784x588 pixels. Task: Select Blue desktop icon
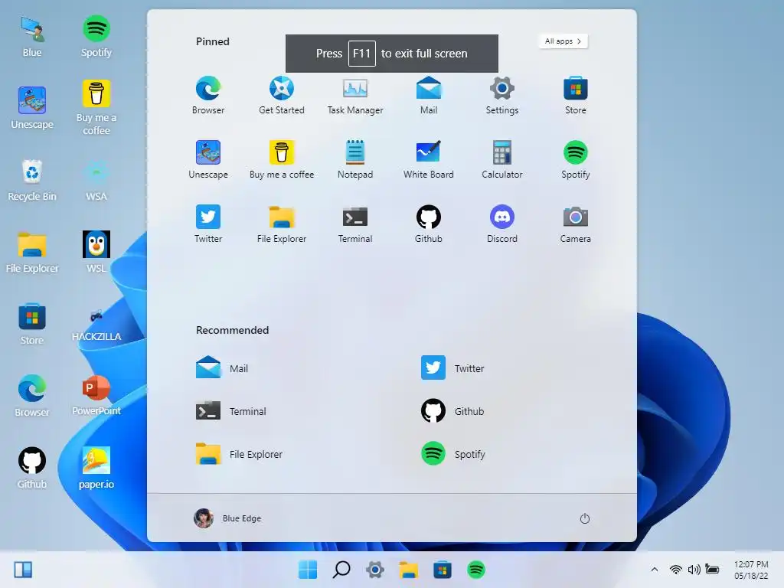coord(32,37)
